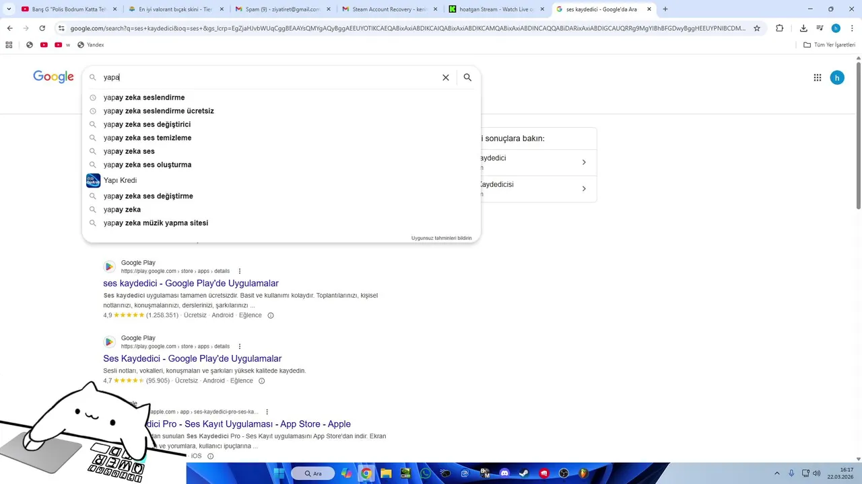Switch to Steam Account Recovery tab

(x=389, y=9)
